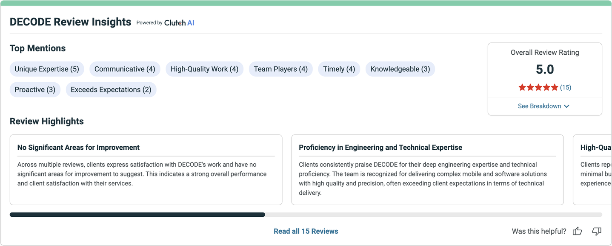Select the Communicative (4) mention tag

pyautogui.click(x=125, y=69)
